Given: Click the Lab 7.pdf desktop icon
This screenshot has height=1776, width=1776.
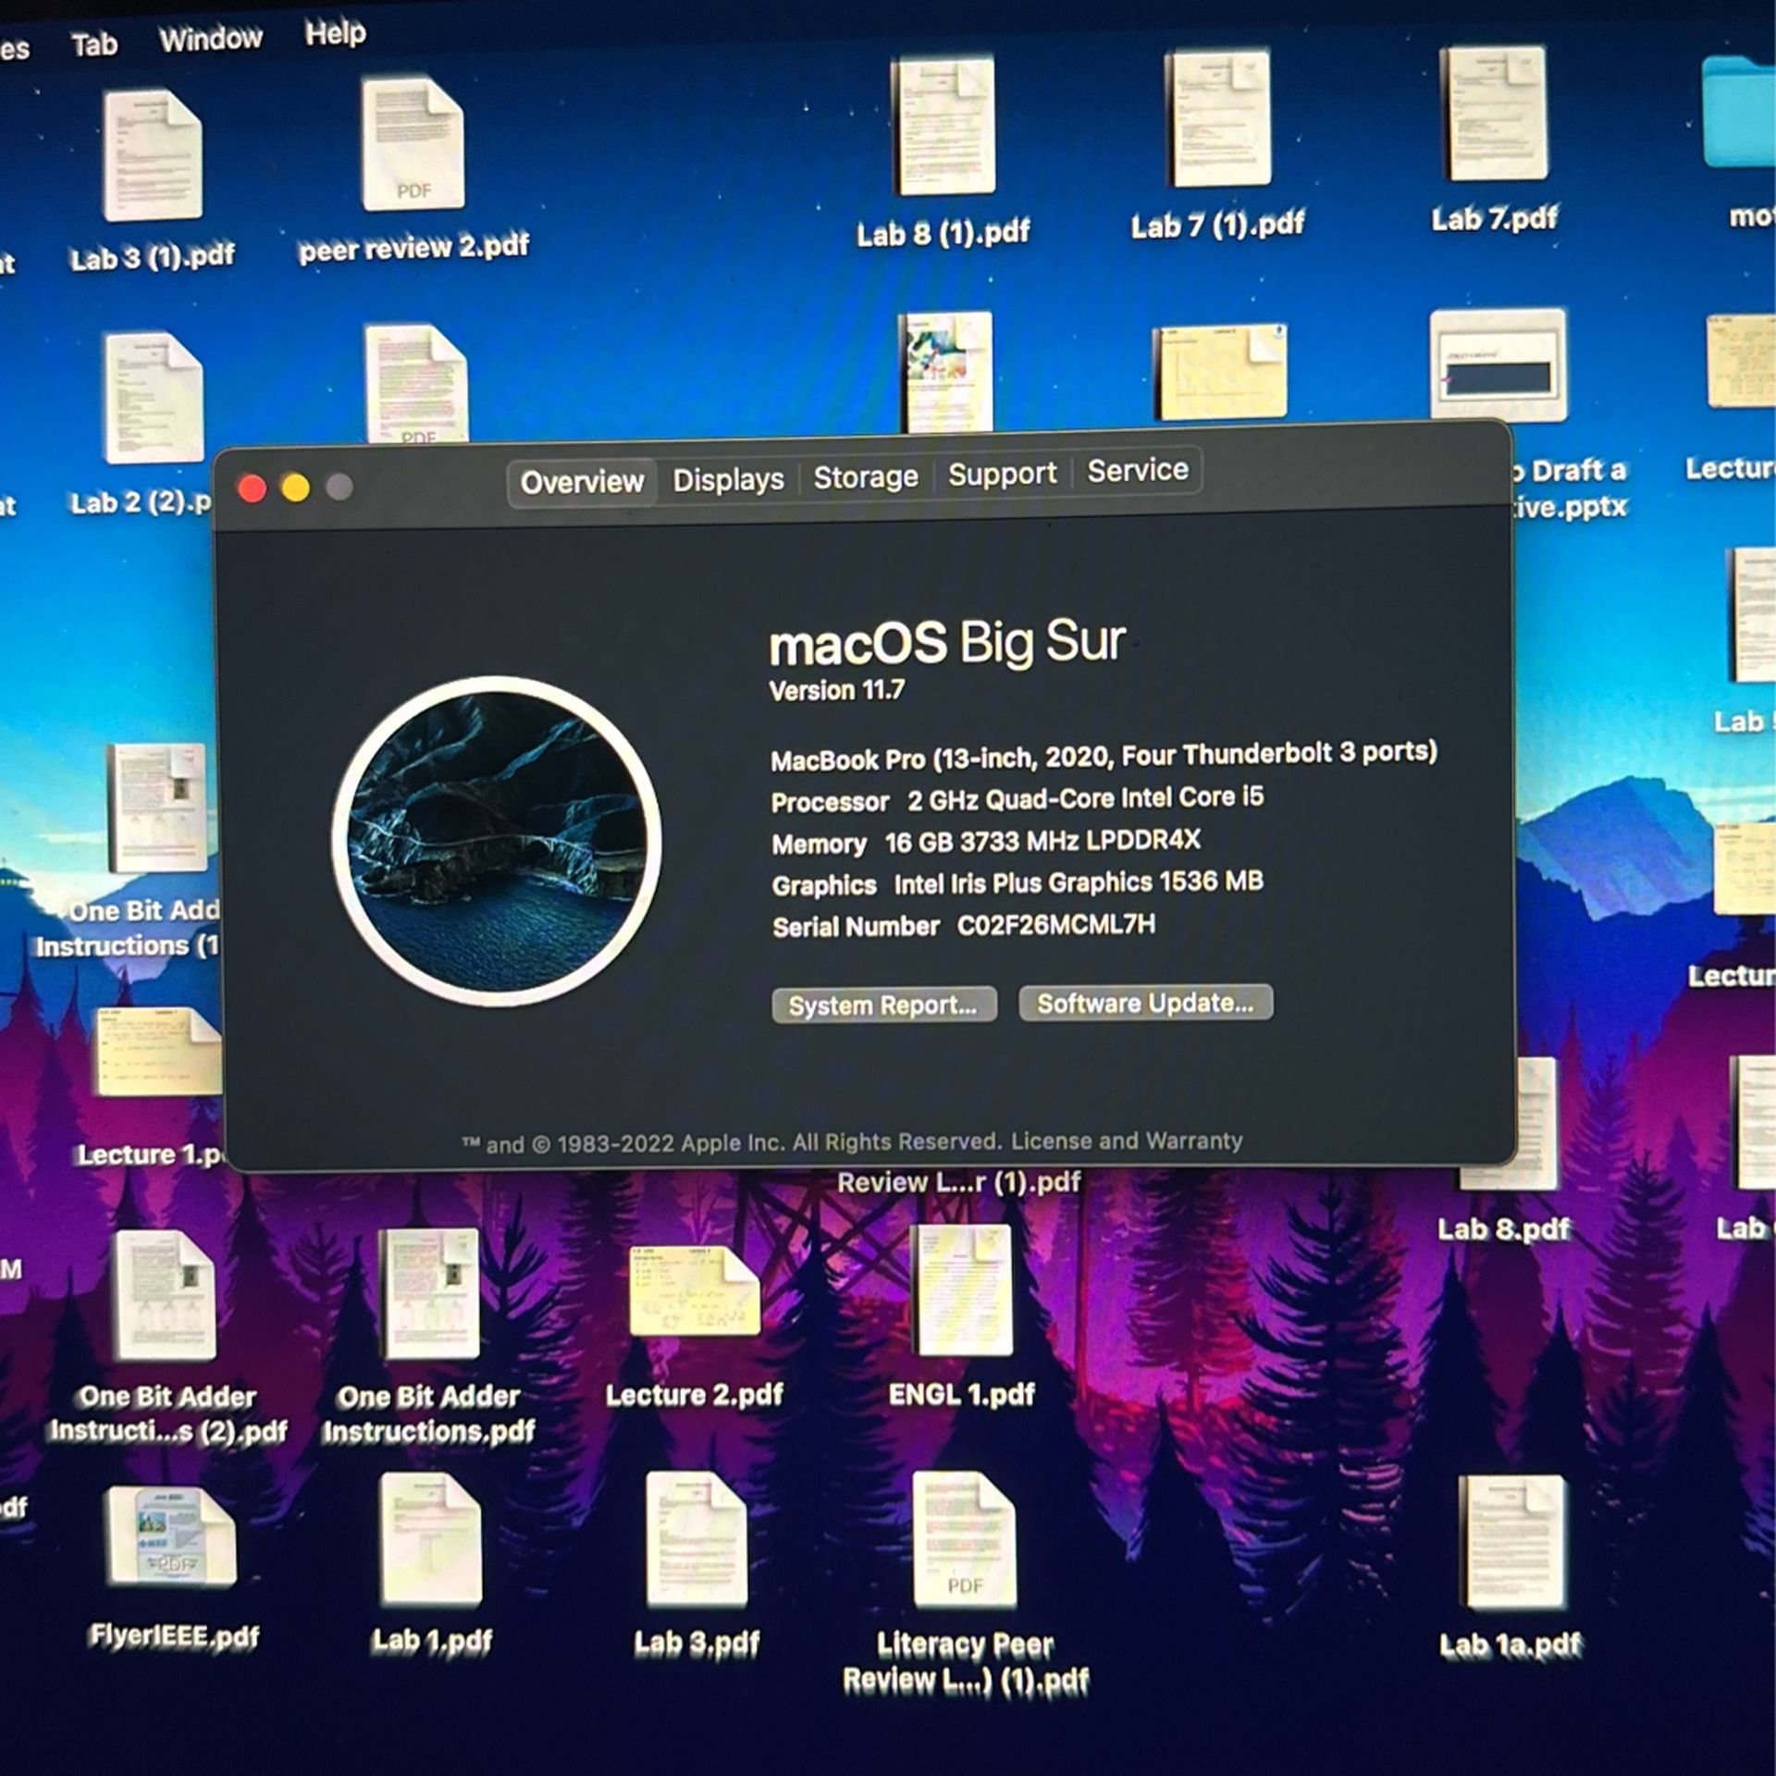Looking at the screenshot, I should tap(1493, 115).
